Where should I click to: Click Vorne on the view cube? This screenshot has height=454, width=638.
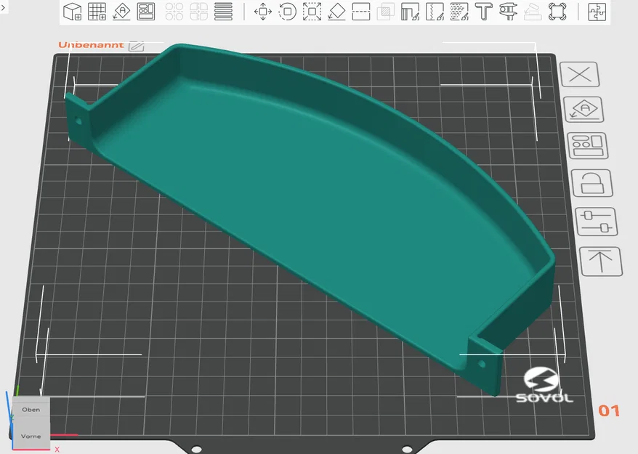pyautogui.click(x=31, y=436)
